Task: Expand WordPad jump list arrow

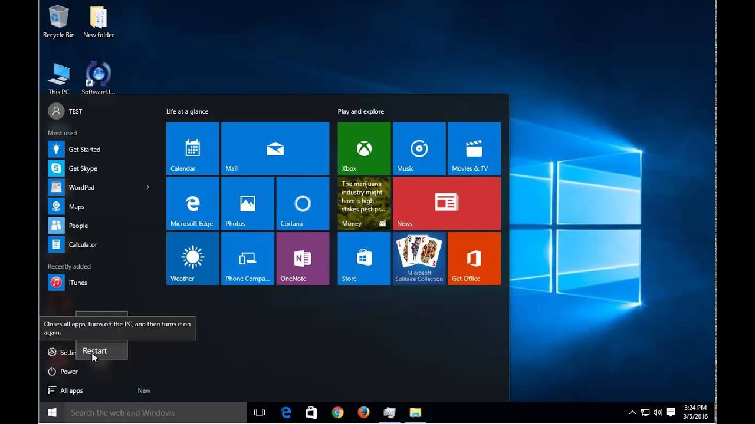Action: pyautogui.click(x=147, y=187)
